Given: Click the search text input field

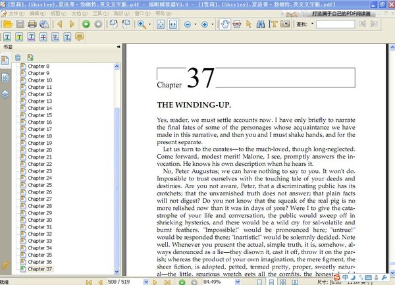Looking at the screenshot, I should pyautogui.click(x=336, y=24).
